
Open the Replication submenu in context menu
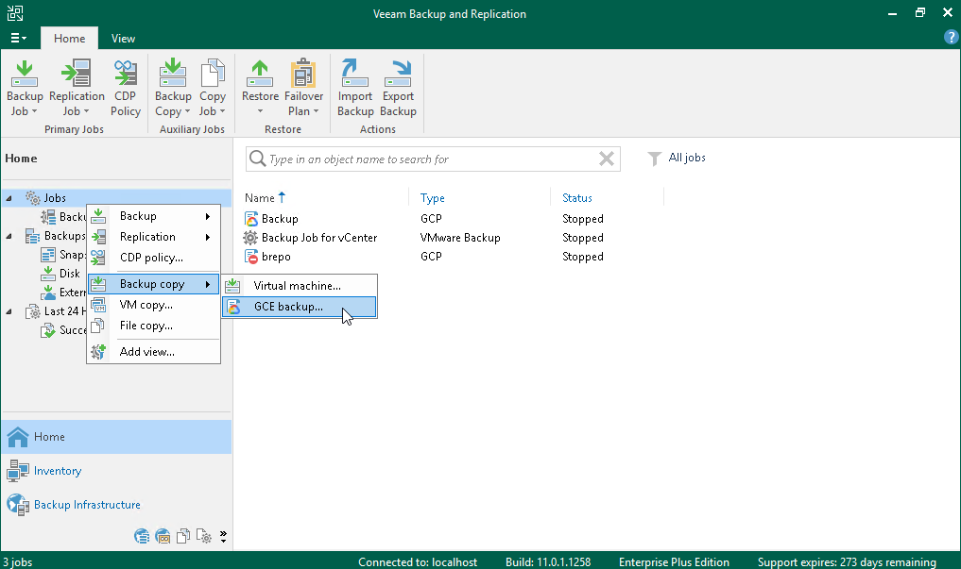153,237
